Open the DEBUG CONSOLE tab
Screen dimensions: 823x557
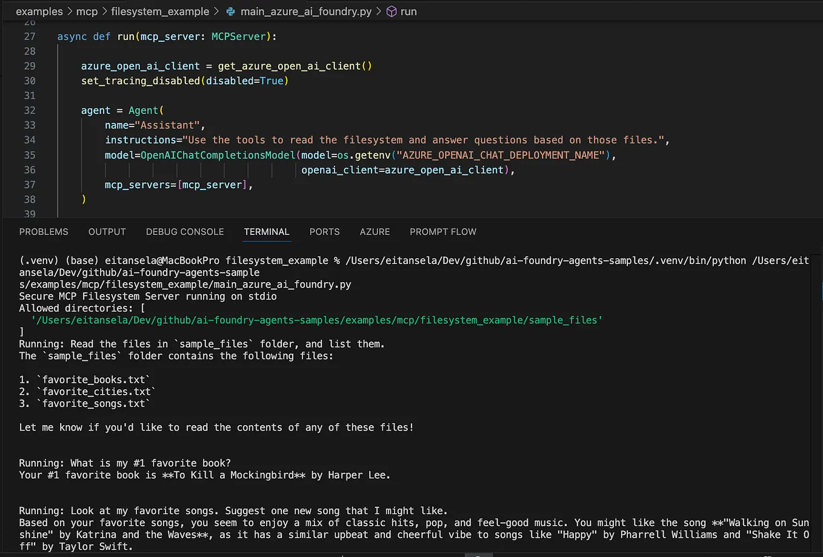tap(185, 231)
